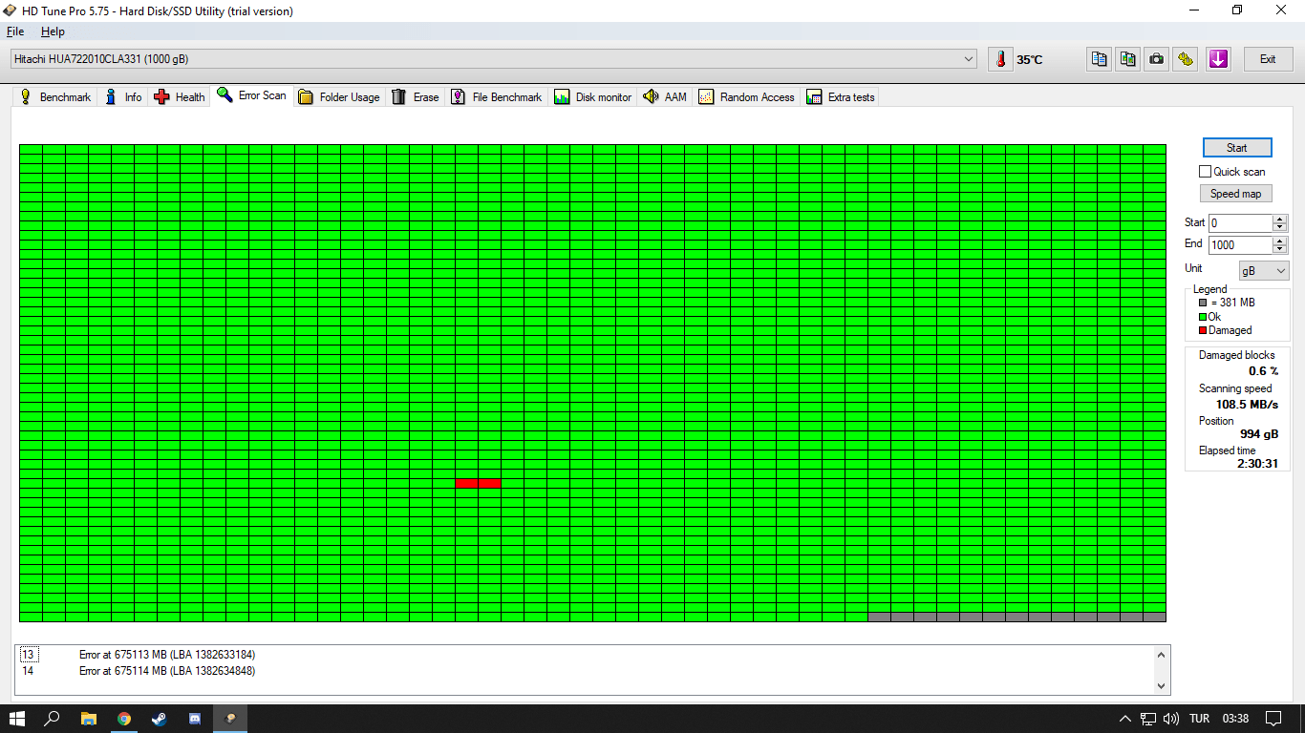Image resolution: width=1305 pixels, height=733 pixels.
Task: Open options via the gears icon
Action: click(1186, 59)
